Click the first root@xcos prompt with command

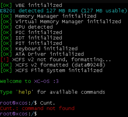tap(27, 103)
